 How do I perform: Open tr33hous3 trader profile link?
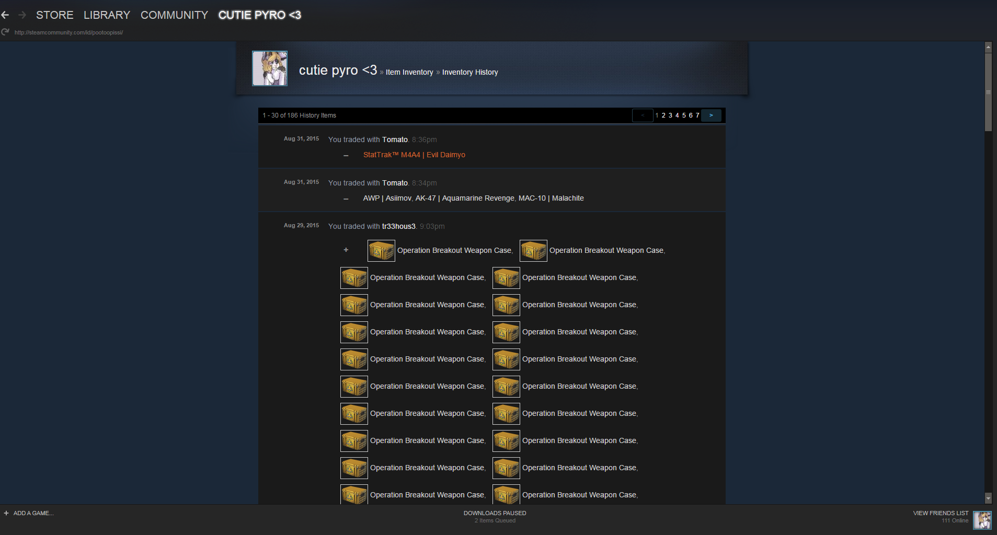coord(398,226)
